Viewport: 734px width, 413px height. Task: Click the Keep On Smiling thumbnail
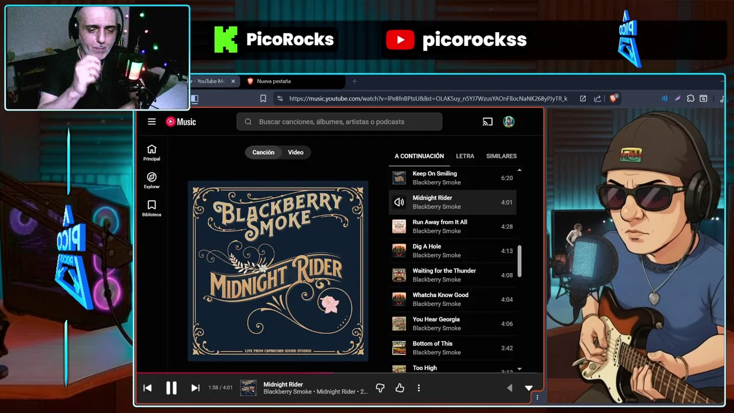399,178
